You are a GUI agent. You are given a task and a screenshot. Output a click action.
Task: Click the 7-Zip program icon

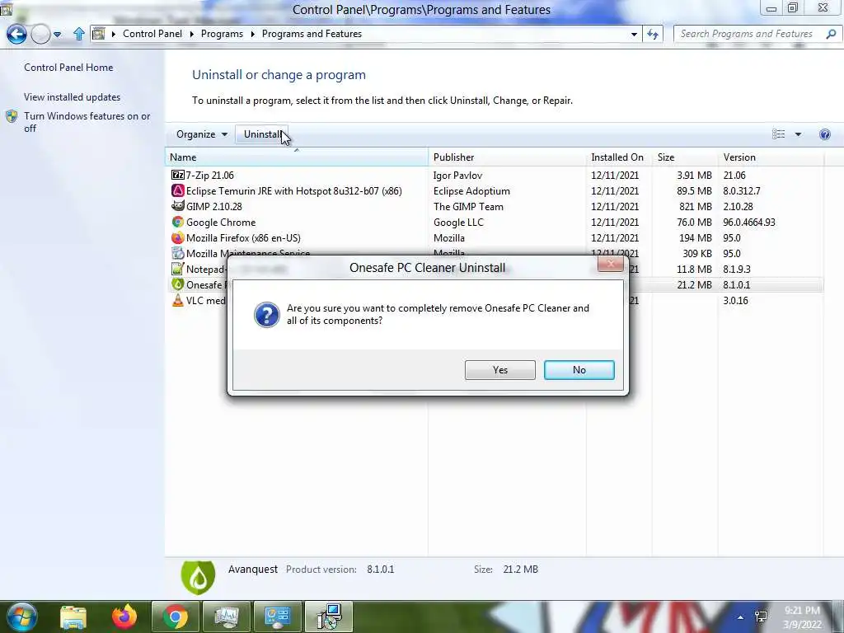click(178, 175)
